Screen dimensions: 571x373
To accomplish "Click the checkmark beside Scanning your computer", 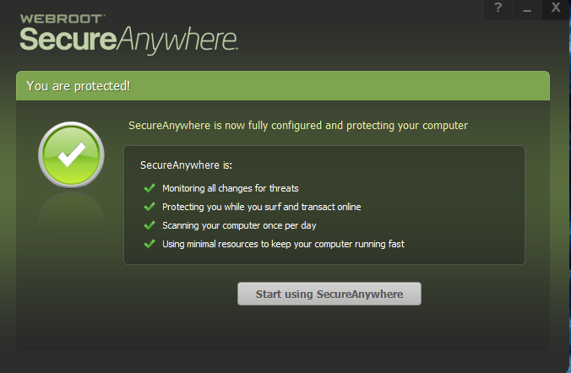I will point(150,225).
